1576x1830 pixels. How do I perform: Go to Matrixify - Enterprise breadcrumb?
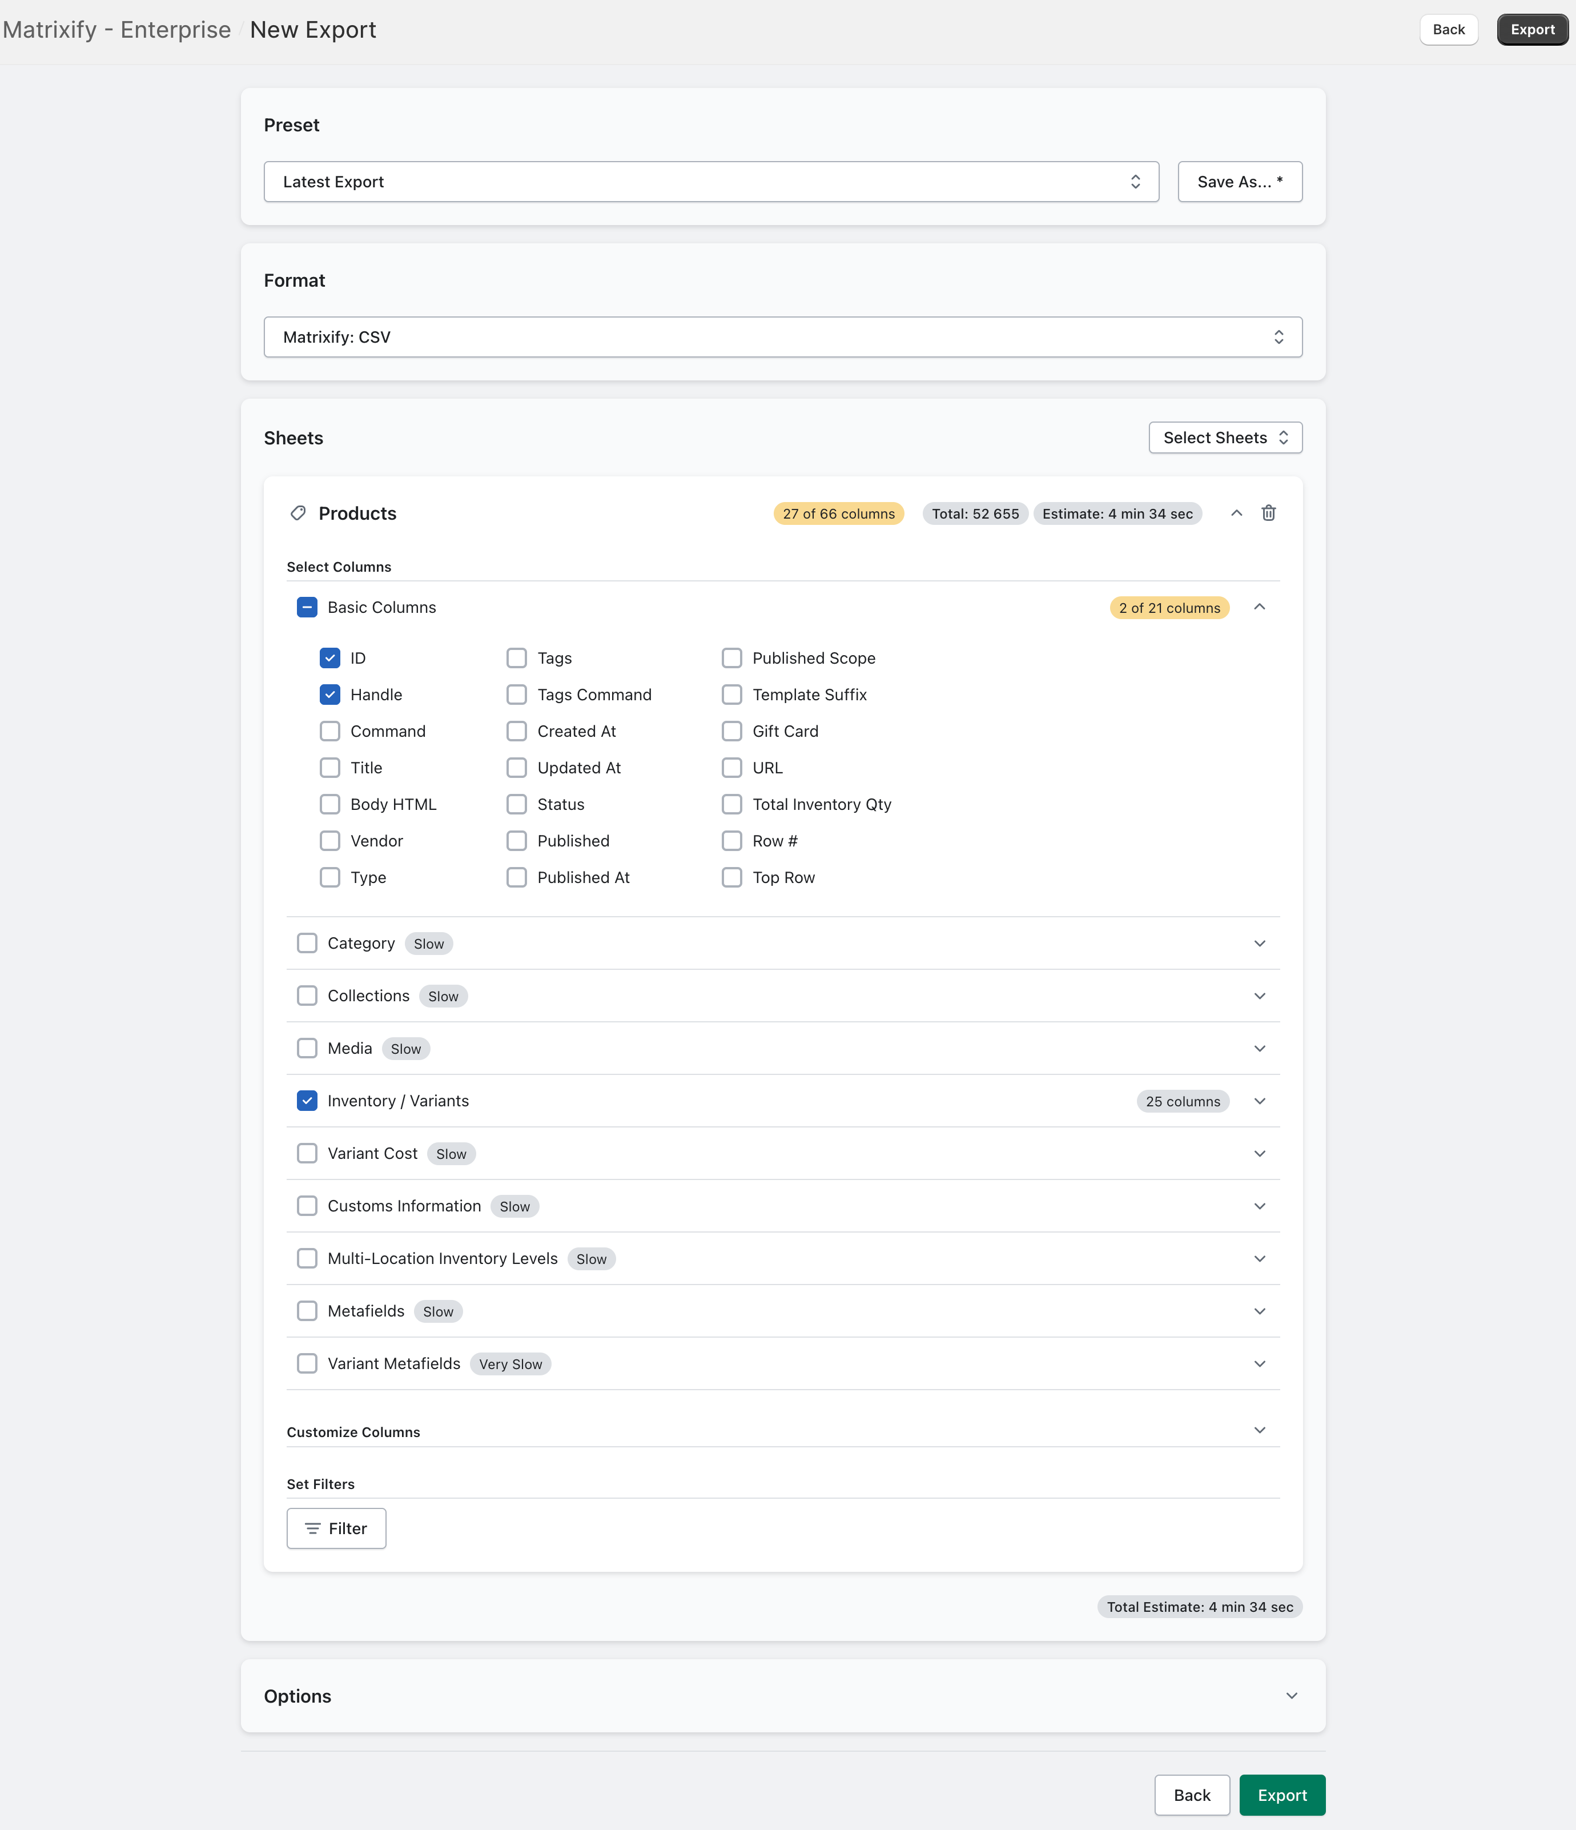tap(116, 29)
